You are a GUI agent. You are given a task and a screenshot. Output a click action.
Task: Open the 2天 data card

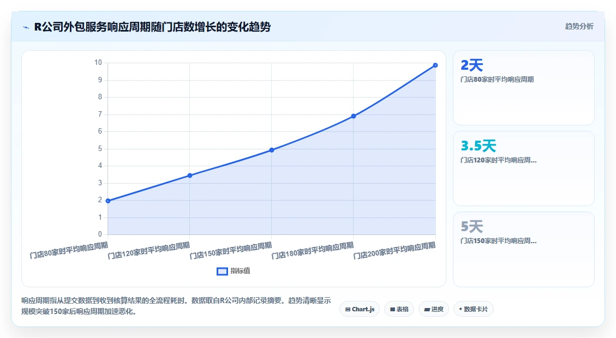[x=524, y=88]
